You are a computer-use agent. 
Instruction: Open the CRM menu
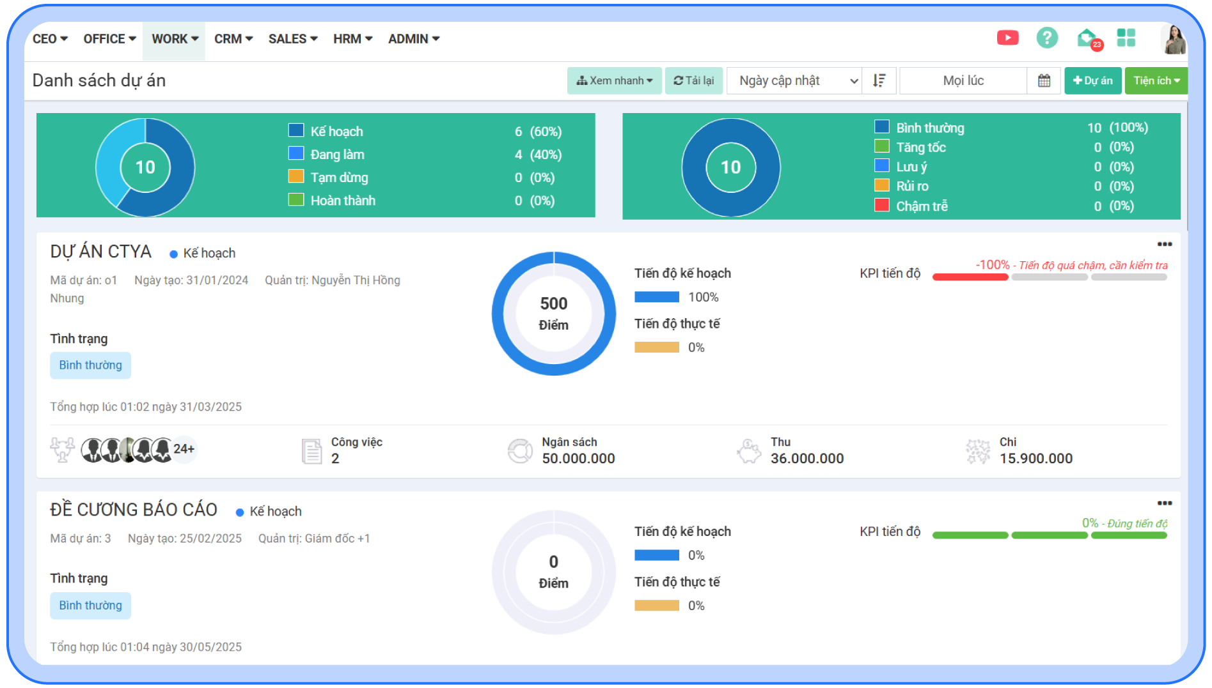[233, 39]
